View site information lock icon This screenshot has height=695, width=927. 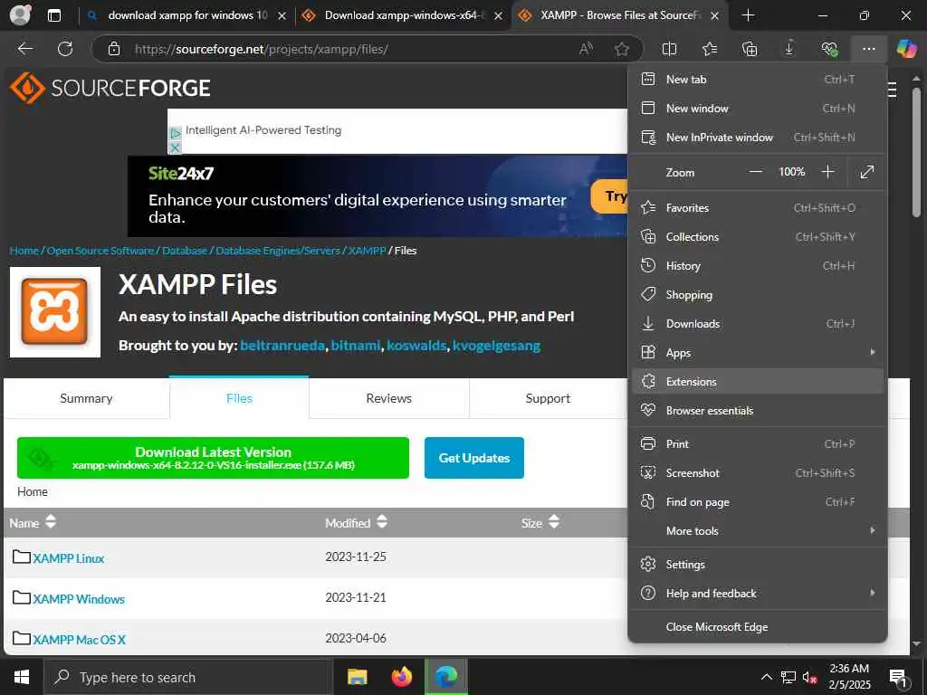point(114,49)
